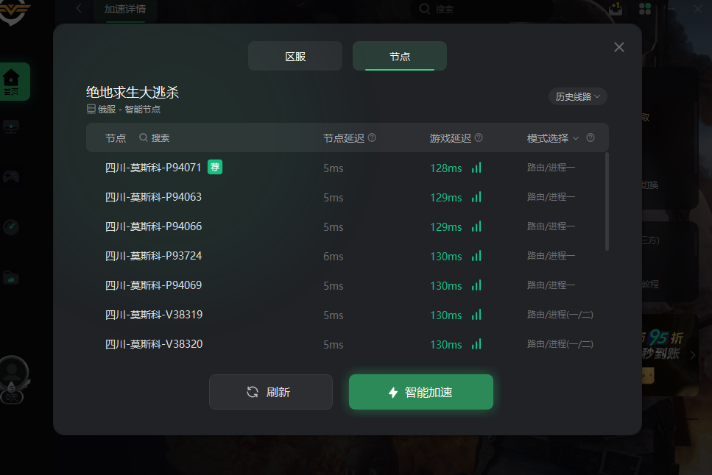The height and width of the screenshot is (475, 712).
Task: Start 智能加速 smart acceleration
Action: 421,392
